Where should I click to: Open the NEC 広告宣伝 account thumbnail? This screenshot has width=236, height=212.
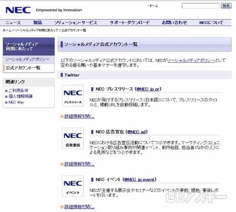tap(73, 138)
